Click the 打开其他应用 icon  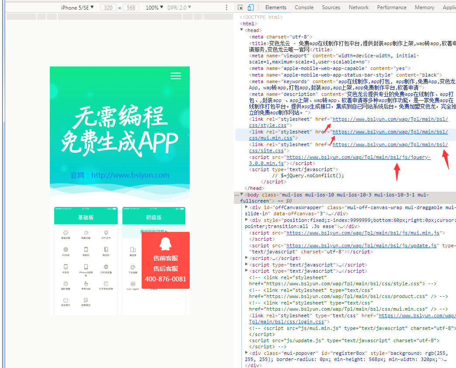106,284
